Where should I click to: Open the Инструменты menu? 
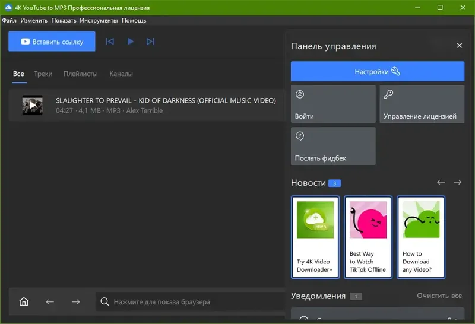pos(99,20)
